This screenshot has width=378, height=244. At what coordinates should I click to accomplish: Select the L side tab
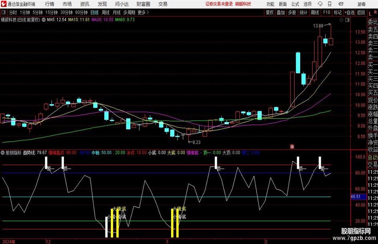[x=370, y=14]
